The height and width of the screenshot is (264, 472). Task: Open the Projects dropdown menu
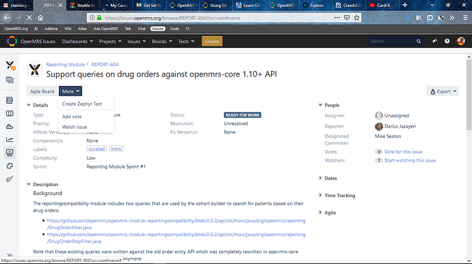(x=110, y=42)
